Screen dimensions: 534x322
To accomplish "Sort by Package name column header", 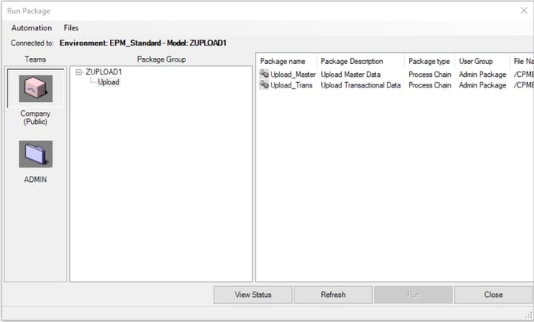I will tap(282, 61).
